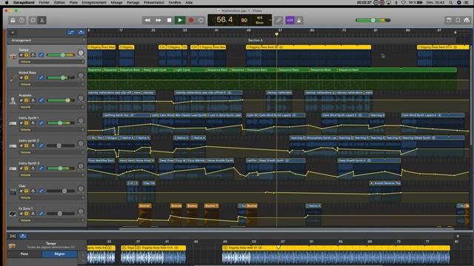Mute the Instru Synth 1 track
This screenshot has height=266, width=474.
21,123
